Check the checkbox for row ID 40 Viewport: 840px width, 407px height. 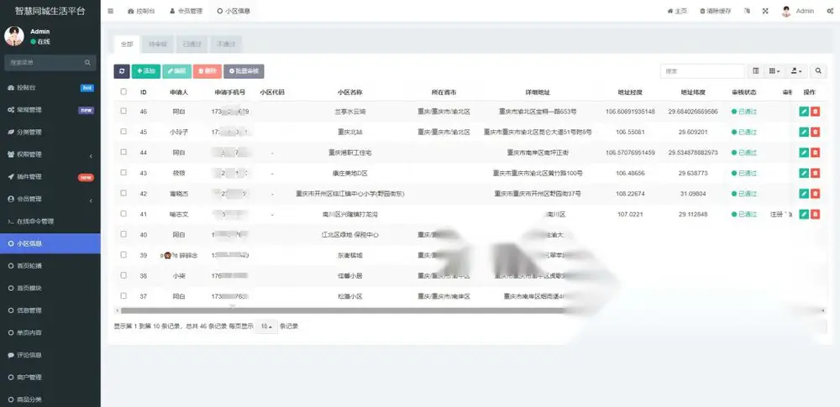point(123,234)
